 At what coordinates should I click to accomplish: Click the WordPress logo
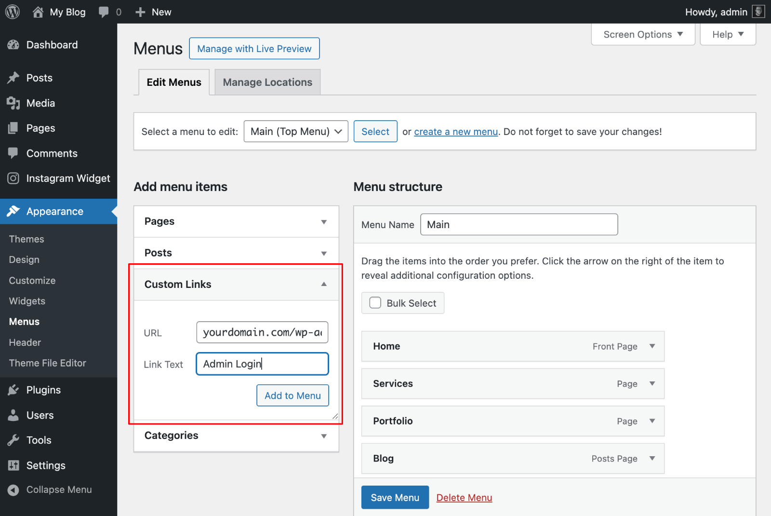click(x=12, y=12)
